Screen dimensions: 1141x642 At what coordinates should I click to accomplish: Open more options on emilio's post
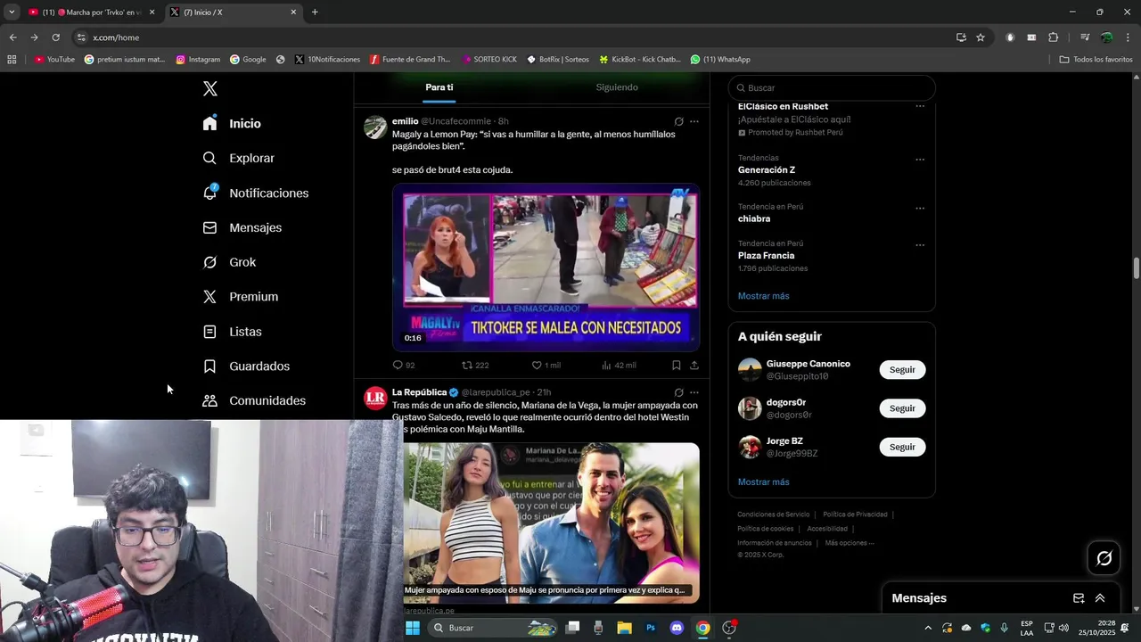pos(694,121)
